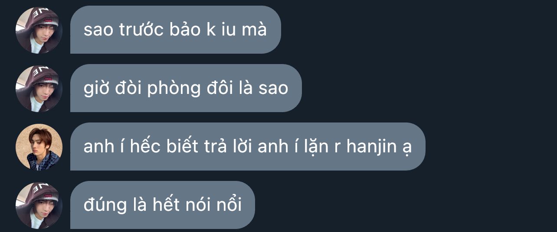The width and height of the screenshot is (557, 232).
Task: Select the "giờ đòi phòng đôi là sao" bubble
Action: click(x=186, y=88)
